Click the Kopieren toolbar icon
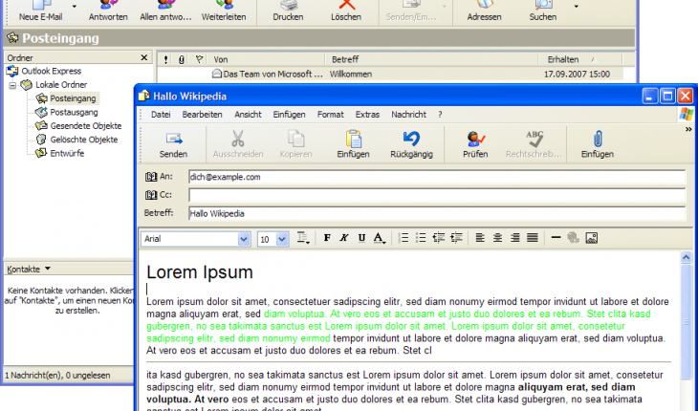Viewport: 698px width, 411px height. [x=295, y=139]
